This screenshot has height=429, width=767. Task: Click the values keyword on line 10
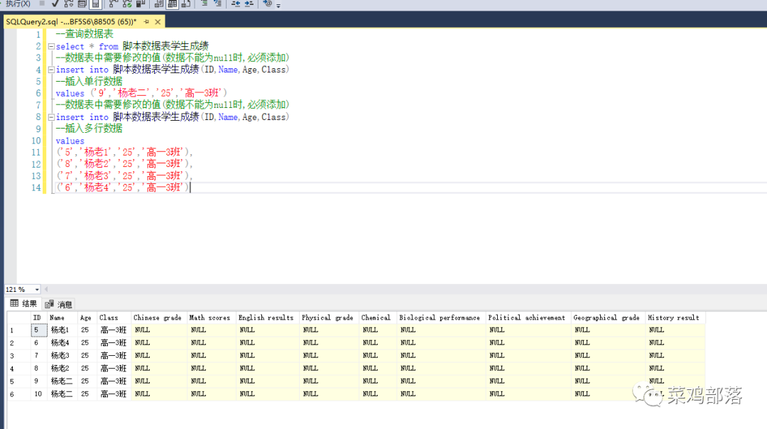tap(70, 141)
